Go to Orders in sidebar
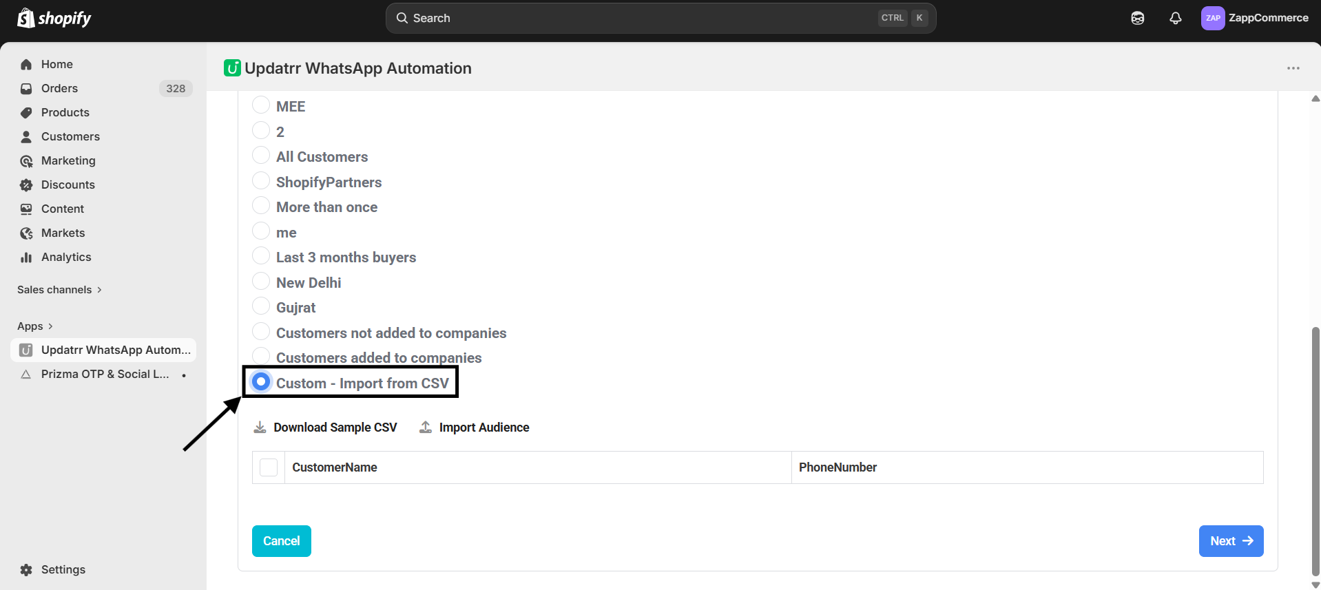The height and width of the screenshot is (590, 1321). 59,88
